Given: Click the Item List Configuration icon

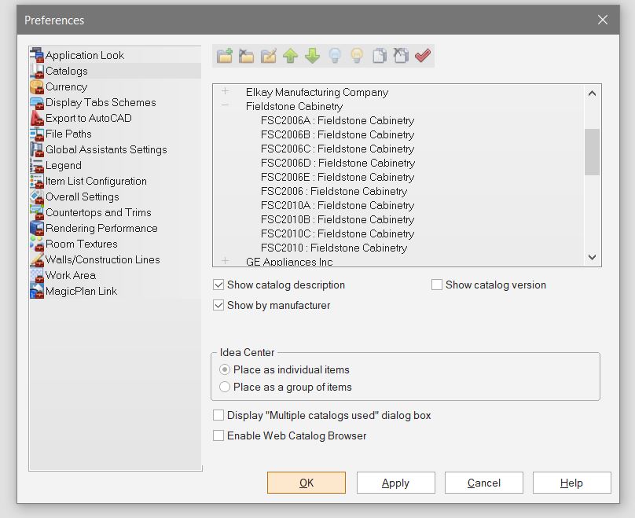Looking at the screenshot, I should coord(37,181).
